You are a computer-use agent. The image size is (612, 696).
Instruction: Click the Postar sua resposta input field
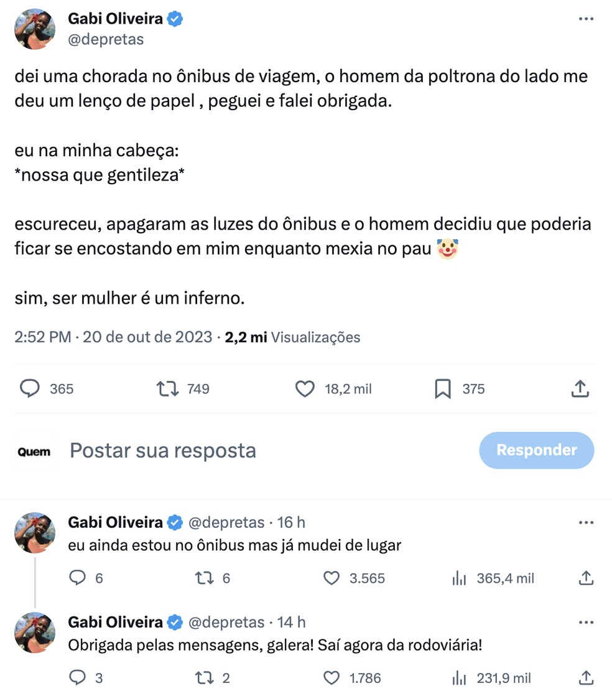163,450
